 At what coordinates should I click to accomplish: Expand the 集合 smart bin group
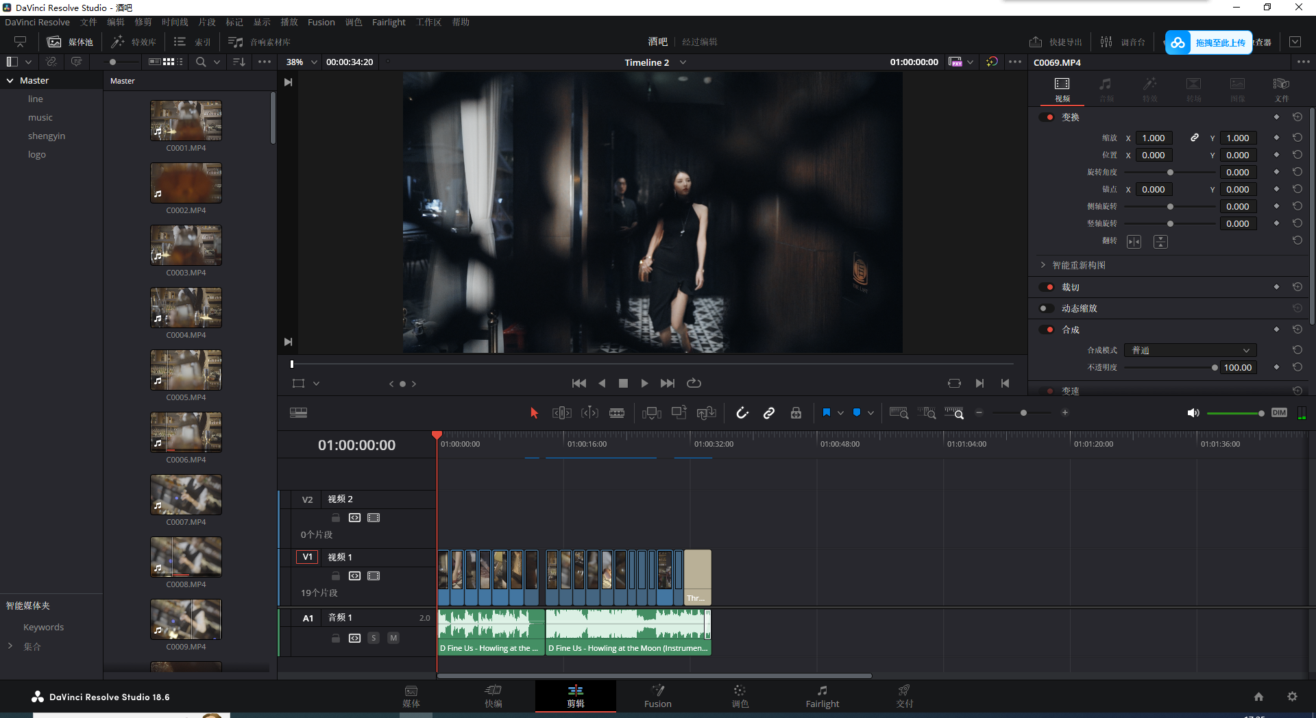(x=10, y=645)
